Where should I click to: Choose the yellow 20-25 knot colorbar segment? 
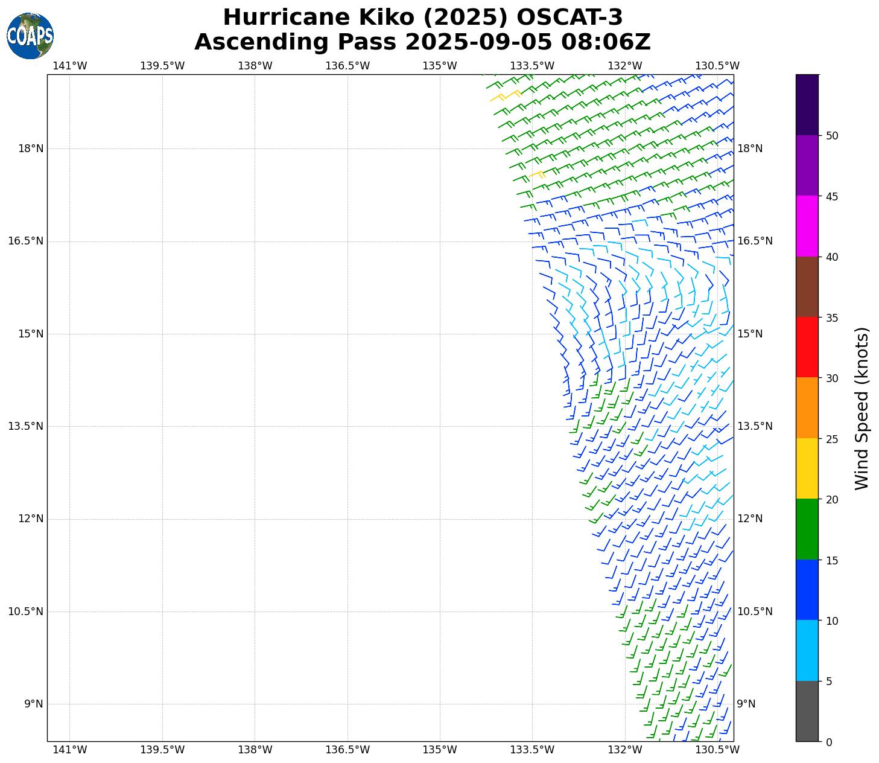pos(807,468)
